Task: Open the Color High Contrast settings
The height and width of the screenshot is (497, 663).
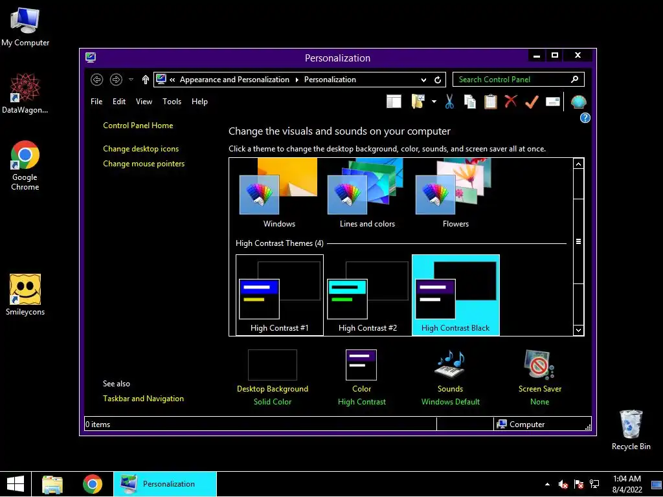Action: point(361,377)
